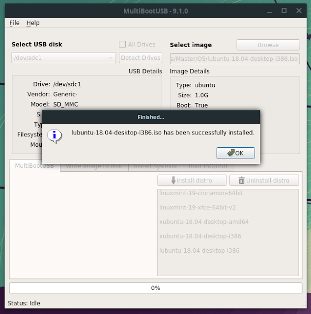Select lubuntu-18.04-desktop-i386 in the distro list

[x=228, y=251]
